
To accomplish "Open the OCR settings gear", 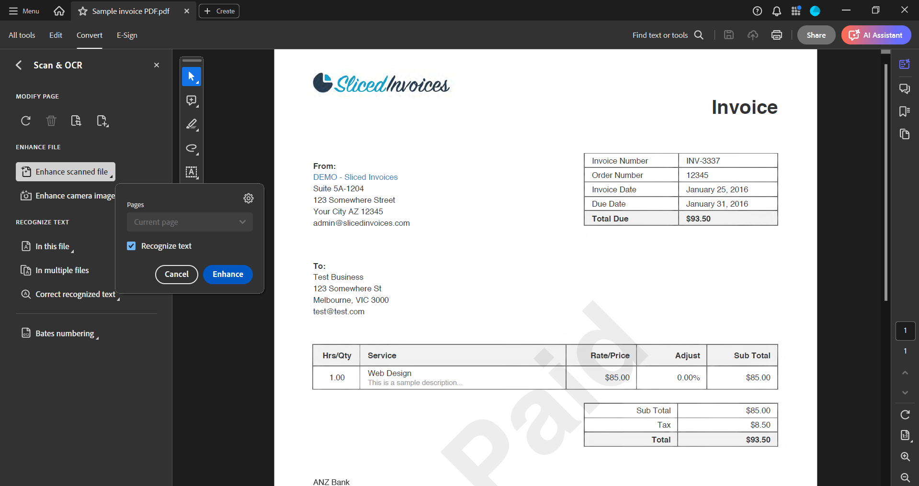I will tap(248, 198).
